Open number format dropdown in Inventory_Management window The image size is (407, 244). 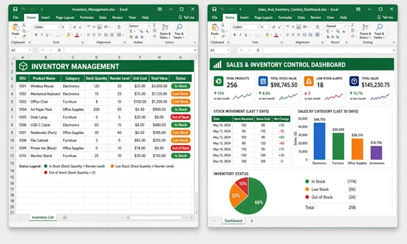pyautogui.click(x=148, y=26)
